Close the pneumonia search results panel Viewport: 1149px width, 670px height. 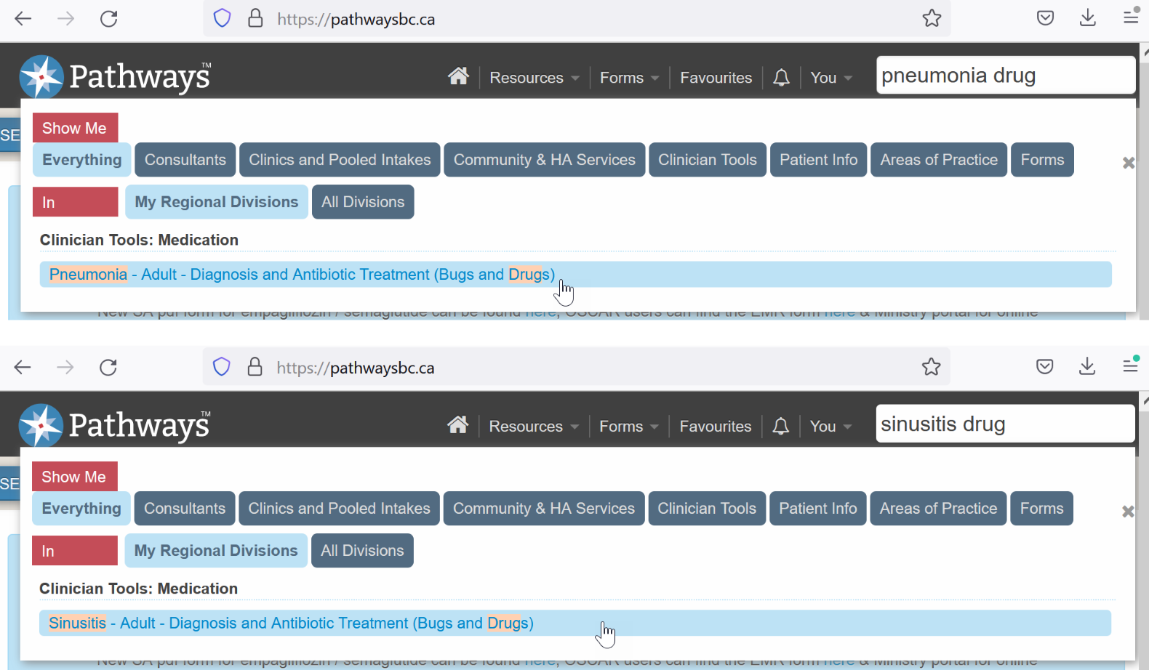(1128, 163)
